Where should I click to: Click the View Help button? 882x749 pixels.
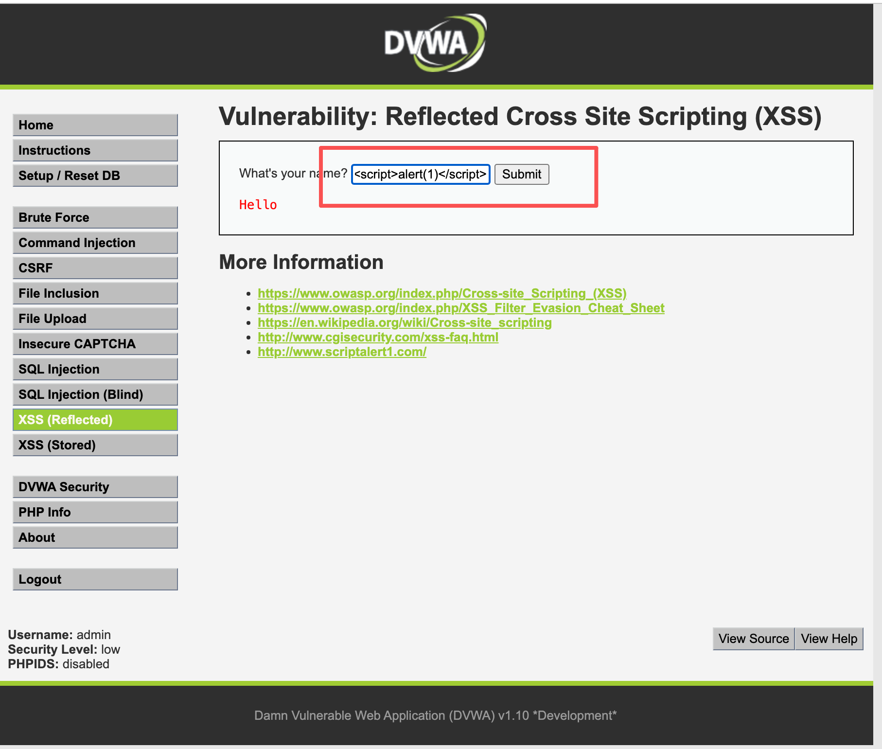tap(829, 639)
